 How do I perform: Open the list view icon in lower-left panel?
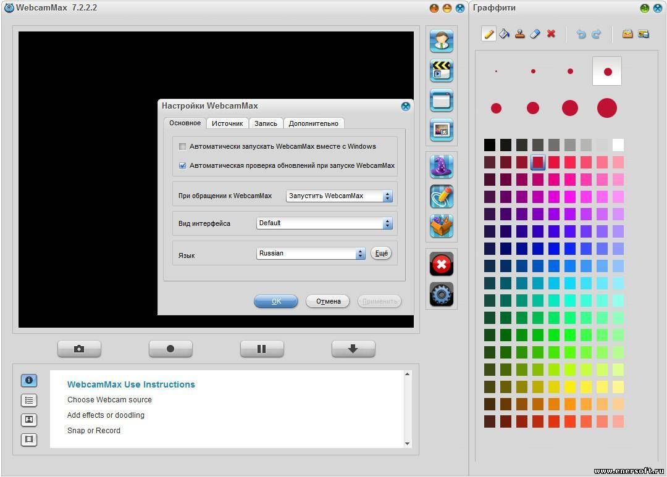click(x=29, y=400)
